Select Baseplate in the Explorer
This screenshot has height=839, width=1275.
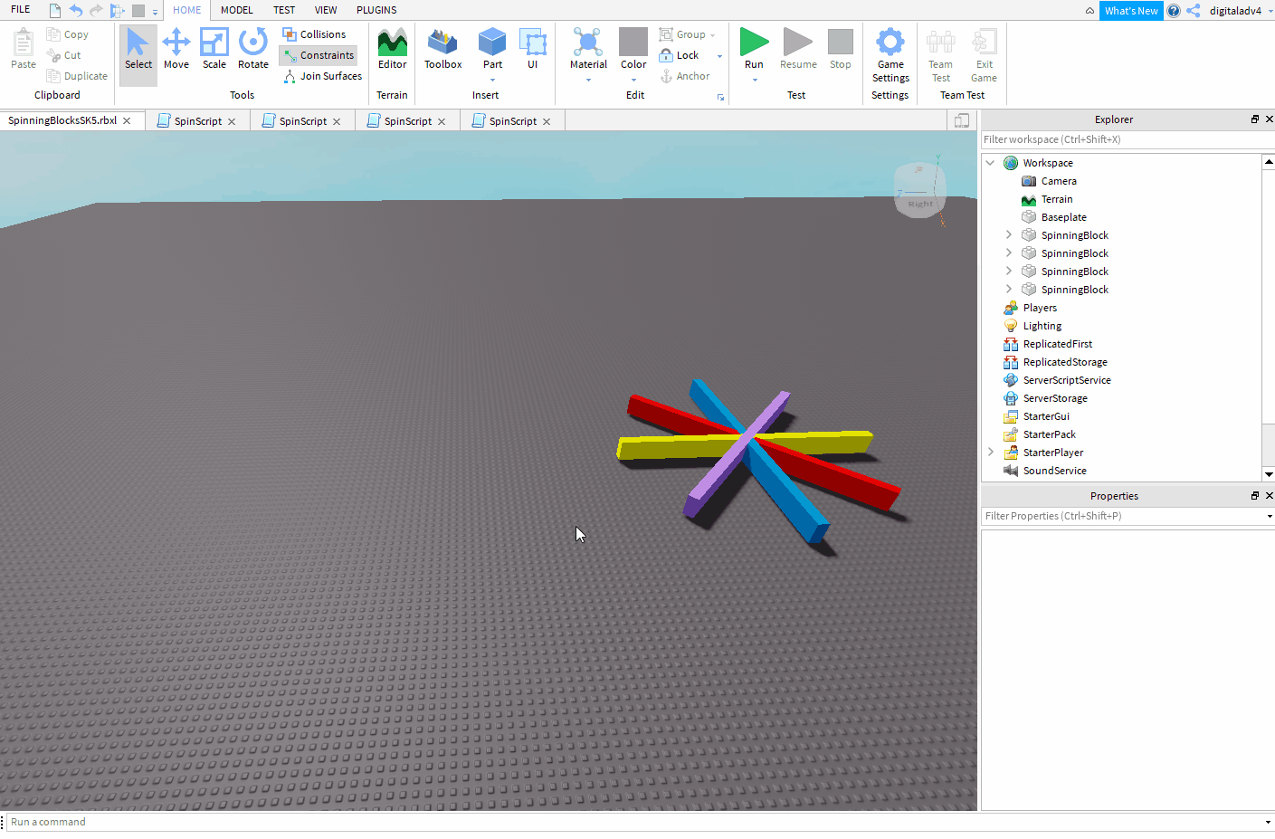1064,217
